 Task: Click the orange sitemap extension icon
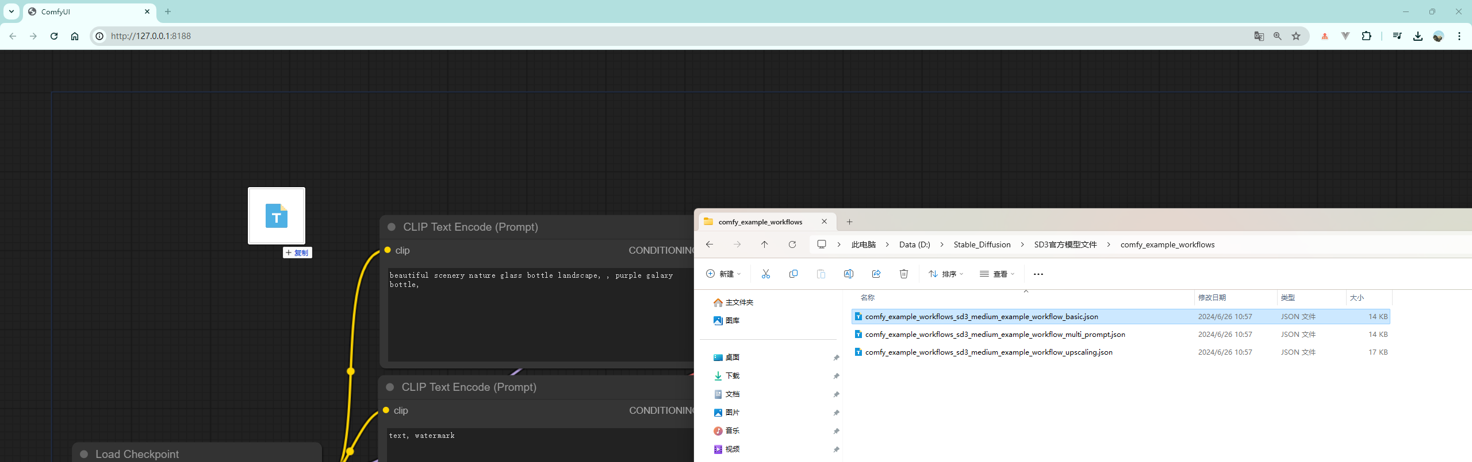coord(1325,36)
